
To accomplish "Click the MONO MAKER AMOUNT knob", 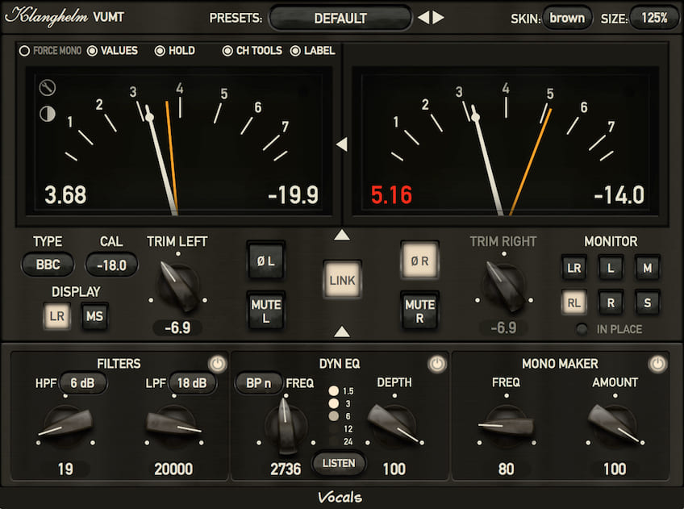I will pyautogui.click(x=615, y=426).
